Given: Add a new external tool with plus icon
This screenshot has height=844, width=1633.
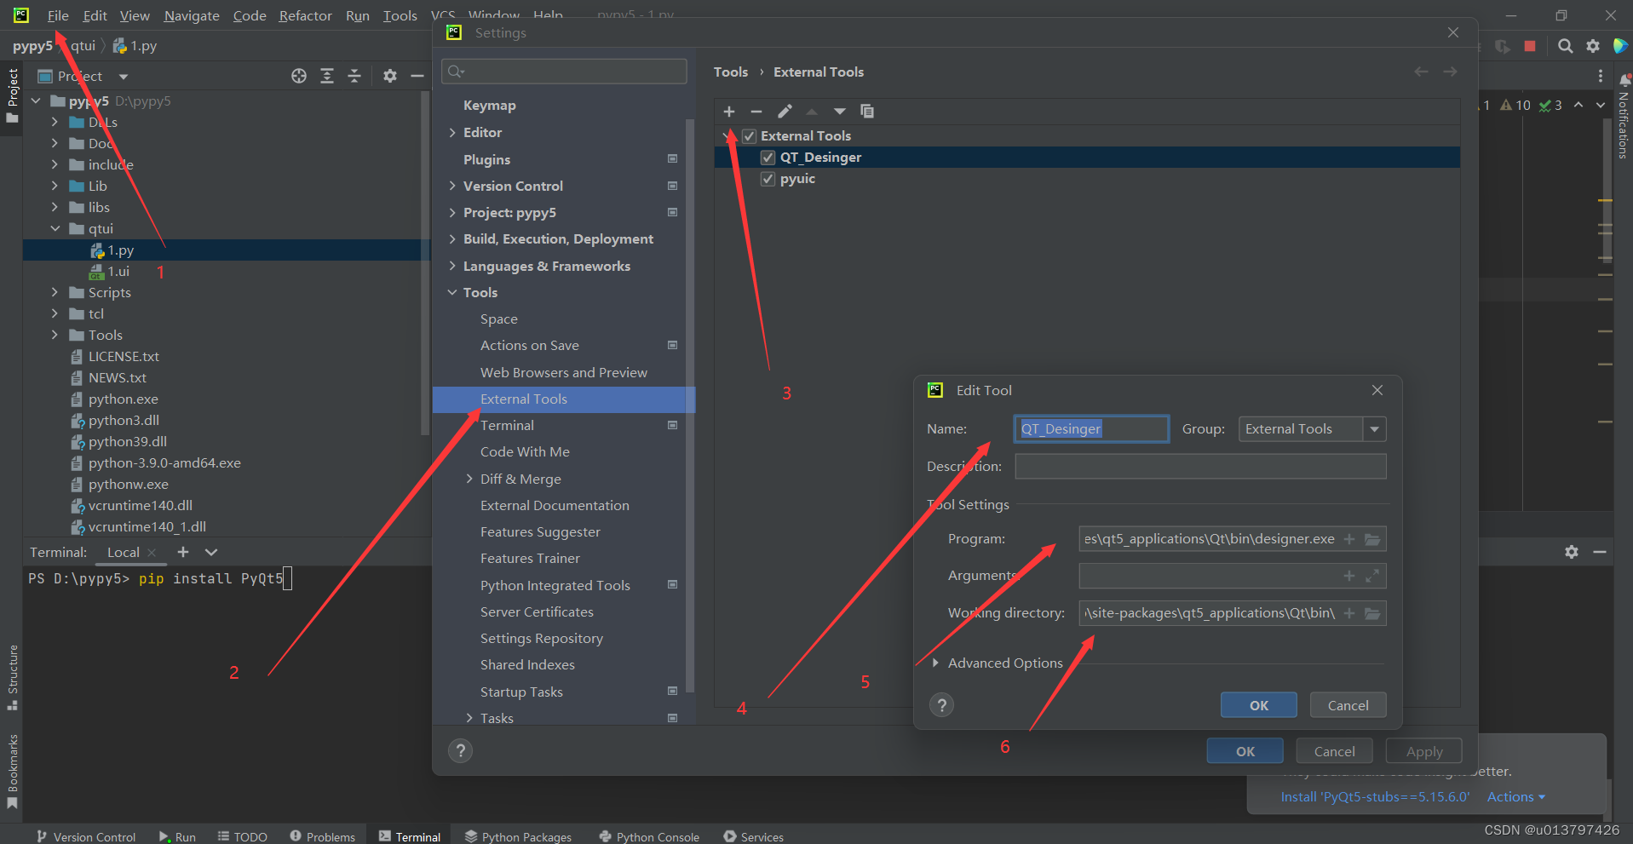Looking at the screenshot, I should (x=729, y=112).
